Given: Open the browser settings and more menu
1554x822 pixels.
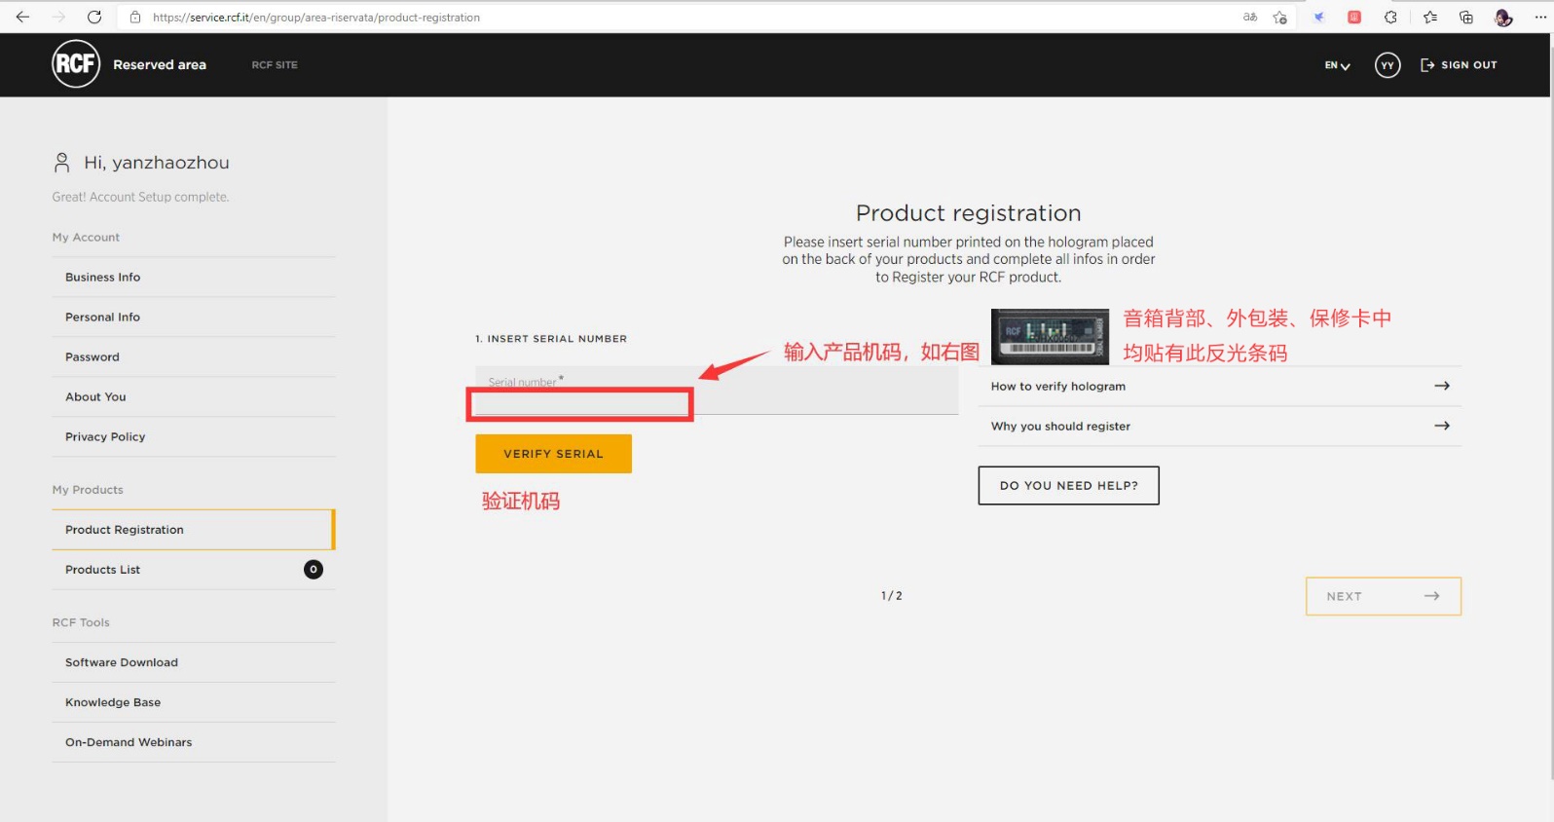Looking at the screenshot, I should (x=1542, y=17).
